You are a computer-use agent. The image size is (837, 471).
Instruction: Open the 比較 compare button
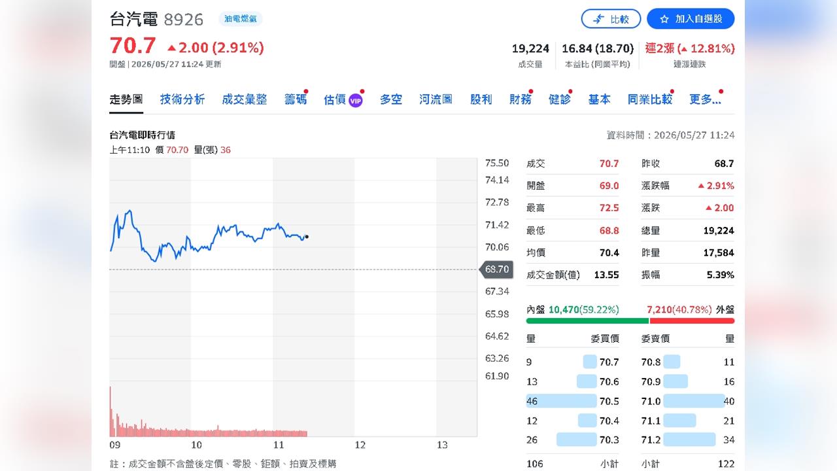coord(611,19)
